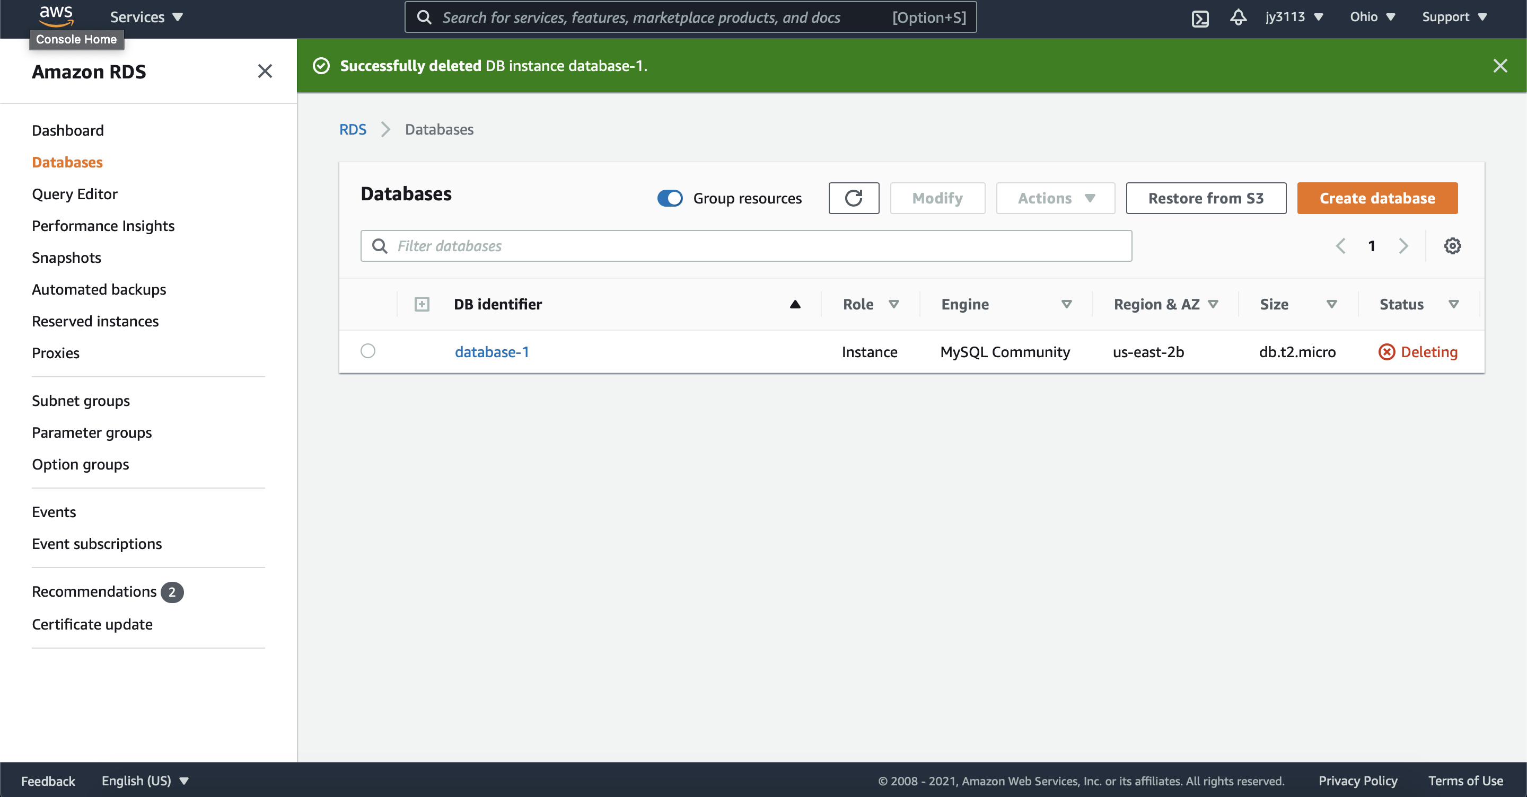Open the Actions dropdown
Image resolution: width=1527 pixels, height=797 pixels.
(x=1055, y=198)
